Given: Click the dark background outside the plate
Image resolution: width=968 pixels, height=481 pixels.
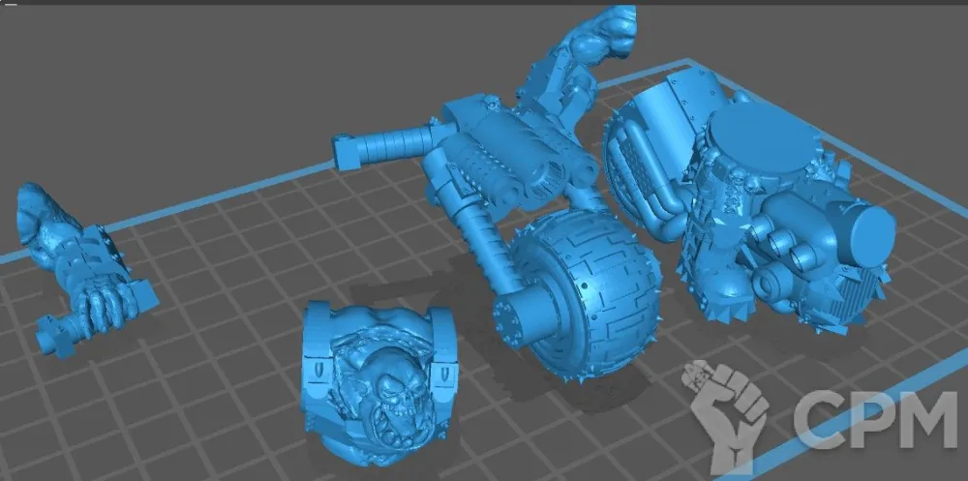Looking at the screenshot, I should [145, 77].
